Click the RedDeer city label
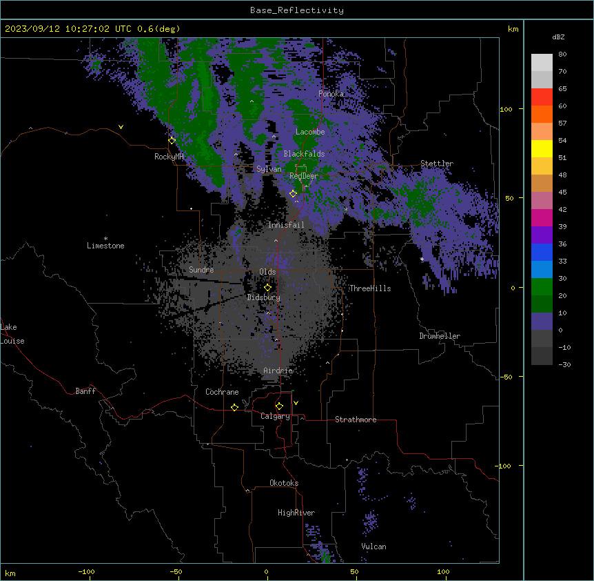This screenshot has width=594, height=581. (x=303, y=176)
